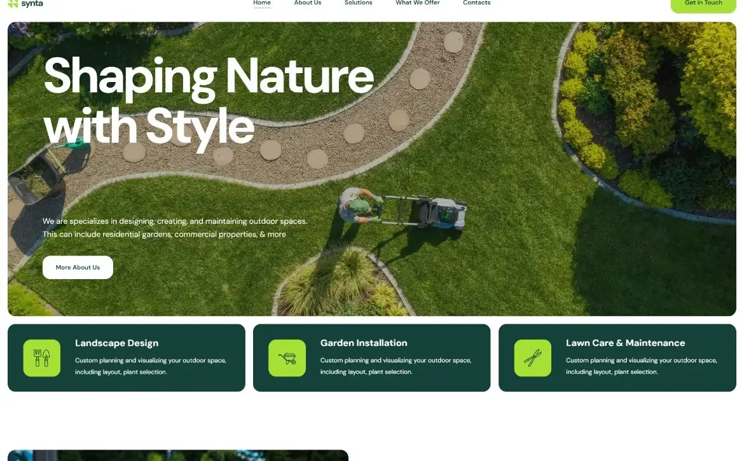The height and width of the screenshot is (461, 744).
Task: Click the More About Us button
Action: (x=78, y=268)
